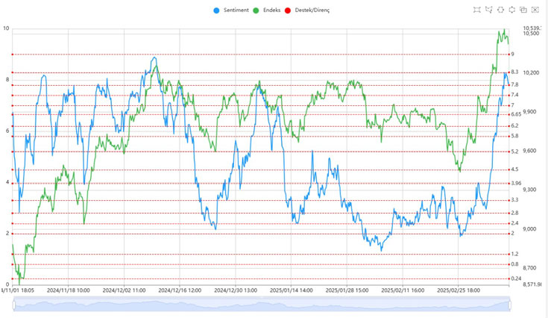The image size is (548, 318).
Task: Click the 7.8 resistance level label
Action: [x=514, y=84]
